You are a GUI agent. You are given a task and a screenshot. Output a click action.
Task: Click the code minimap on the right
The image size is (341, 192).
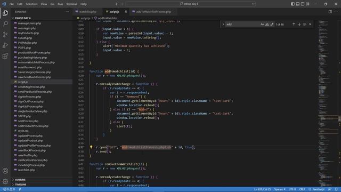328,103
